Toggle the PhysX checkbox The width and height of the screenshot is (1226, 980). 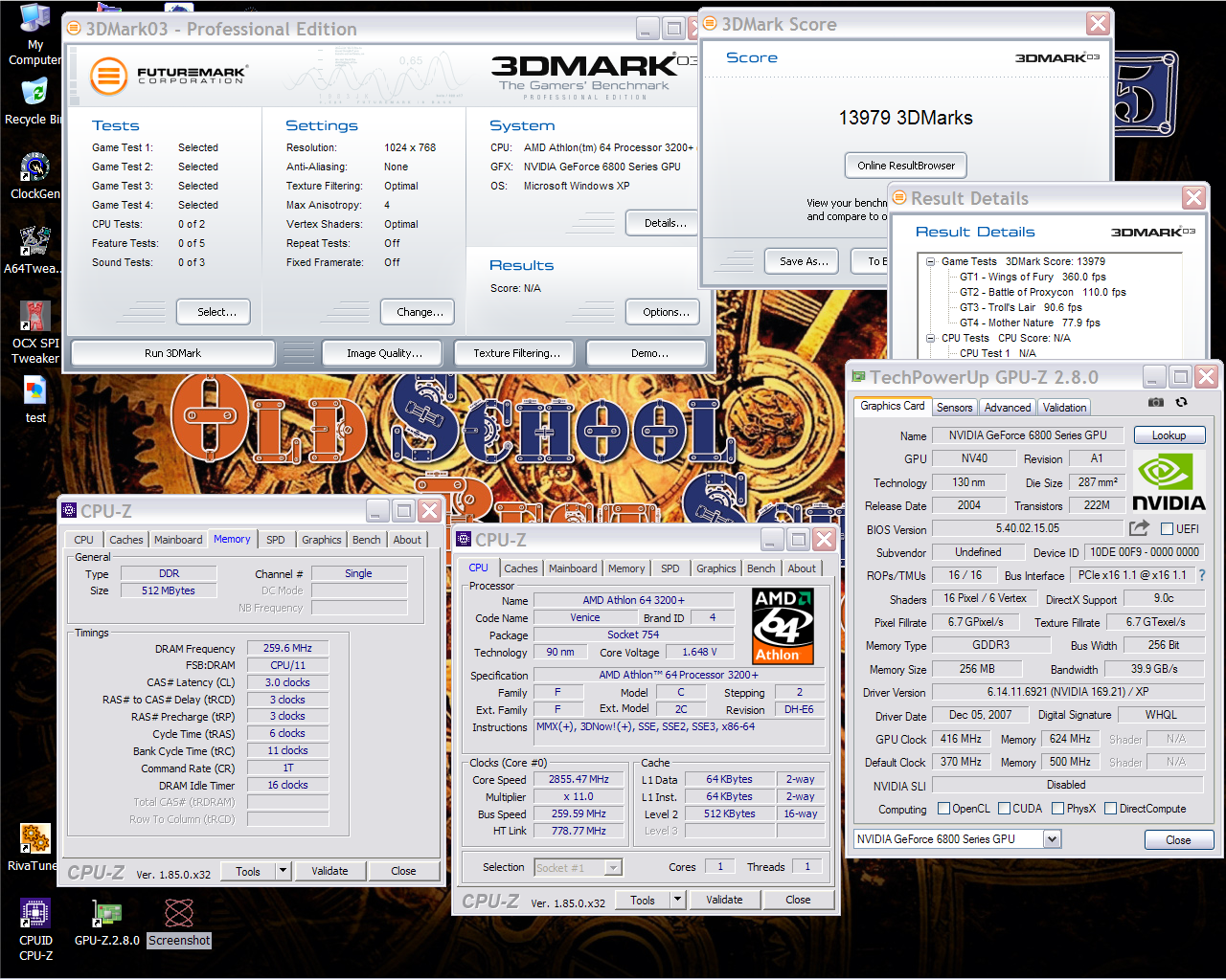[1057, 809]
